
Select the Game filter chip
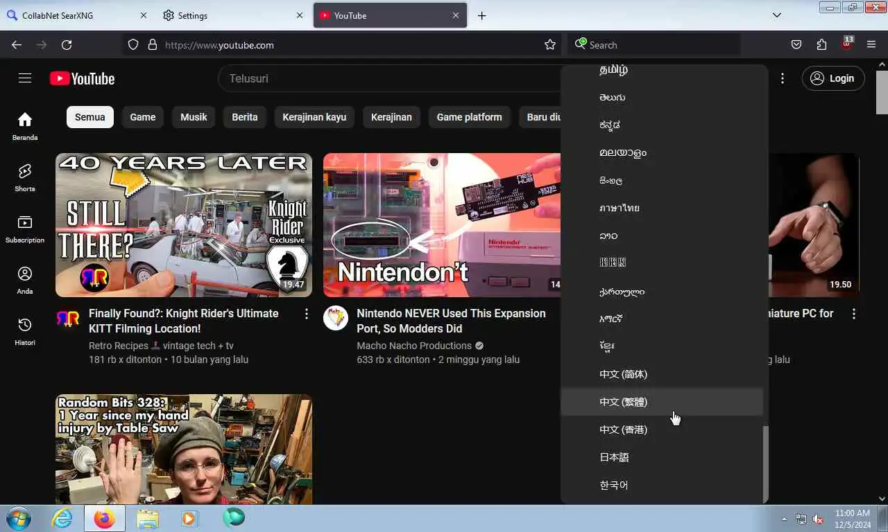point(143,117)
